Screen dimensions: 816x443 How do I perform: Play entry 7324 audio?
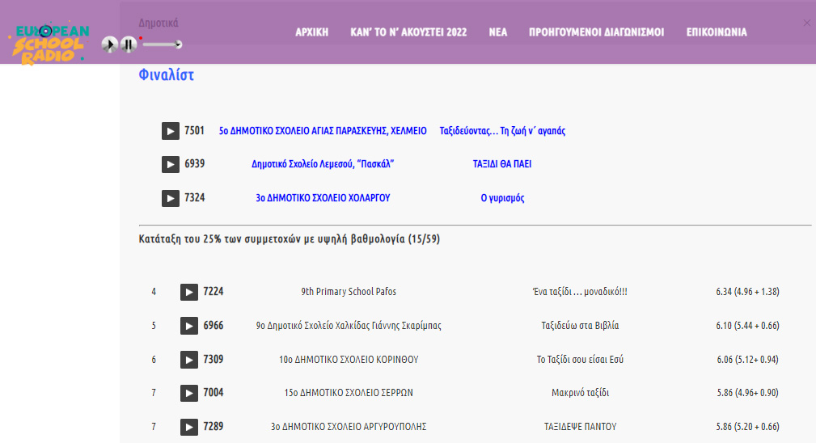[x=170, y=198]
